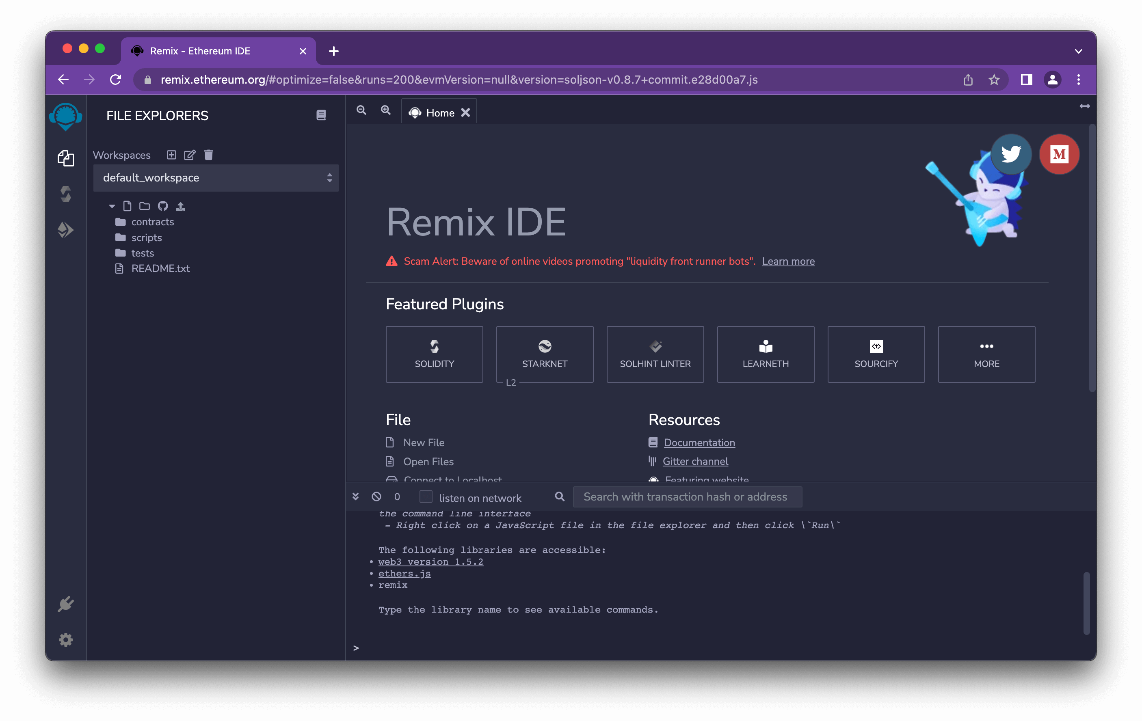Open the Chrome three-dot menu
Screen dimensions: 1142x721
coord(1079,80)
